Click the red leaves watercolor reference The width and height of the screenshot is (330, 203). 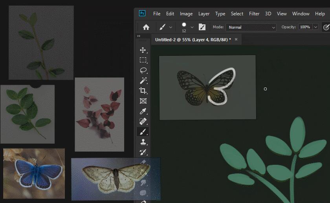(99, 114)
